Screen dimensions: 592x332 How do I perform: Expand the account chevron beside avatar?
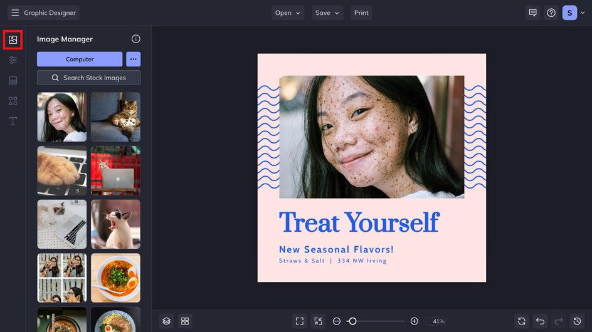click(x=583, y=13)
